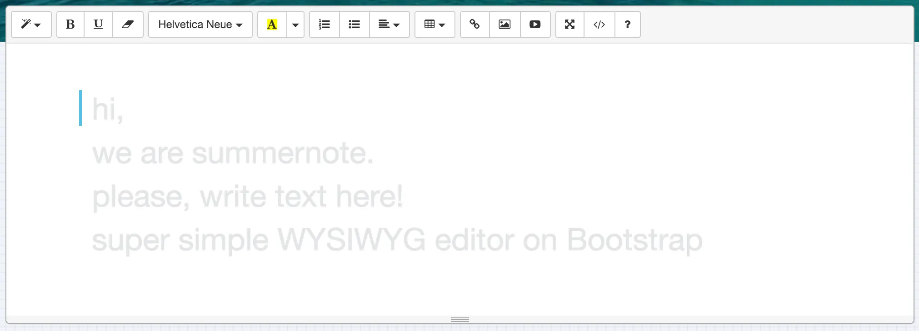This screenshot has width=919, height=331.
Task: Click the line 'please, write text here!'
Action: pos(248,197)
